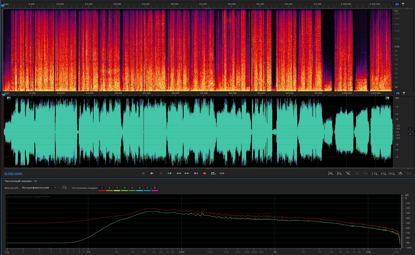Click the 0:00.000 timecode display
Viewport: 415px width, 255px height.
click(x=13, y=174)
